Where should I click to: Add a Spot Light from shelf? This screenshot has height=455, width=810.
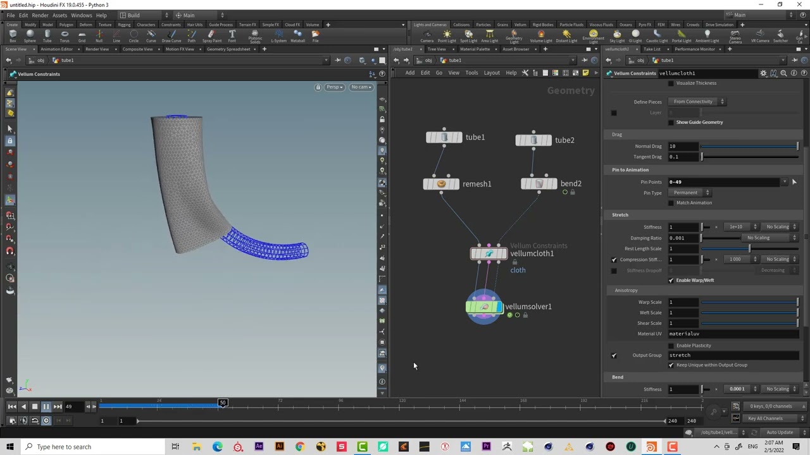click(468, 36)
